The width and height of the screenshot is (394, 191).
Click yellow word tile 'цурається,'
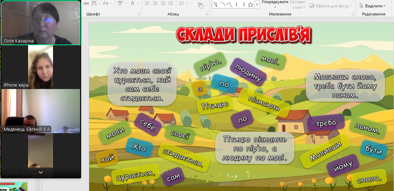coord(136,175)
